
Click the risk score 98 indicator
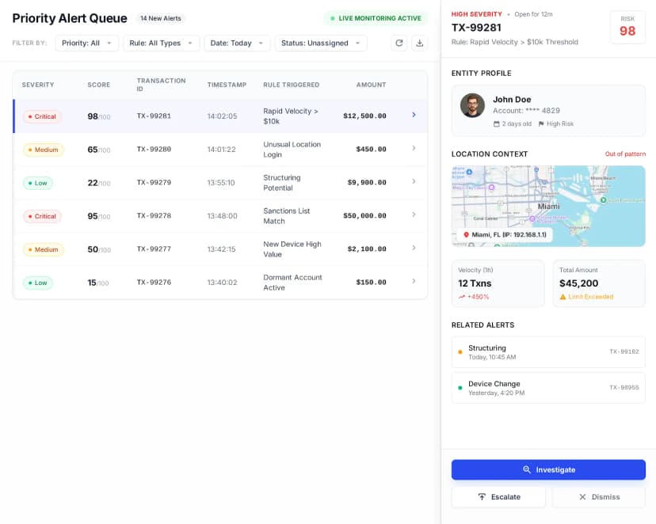coord(628,26)
